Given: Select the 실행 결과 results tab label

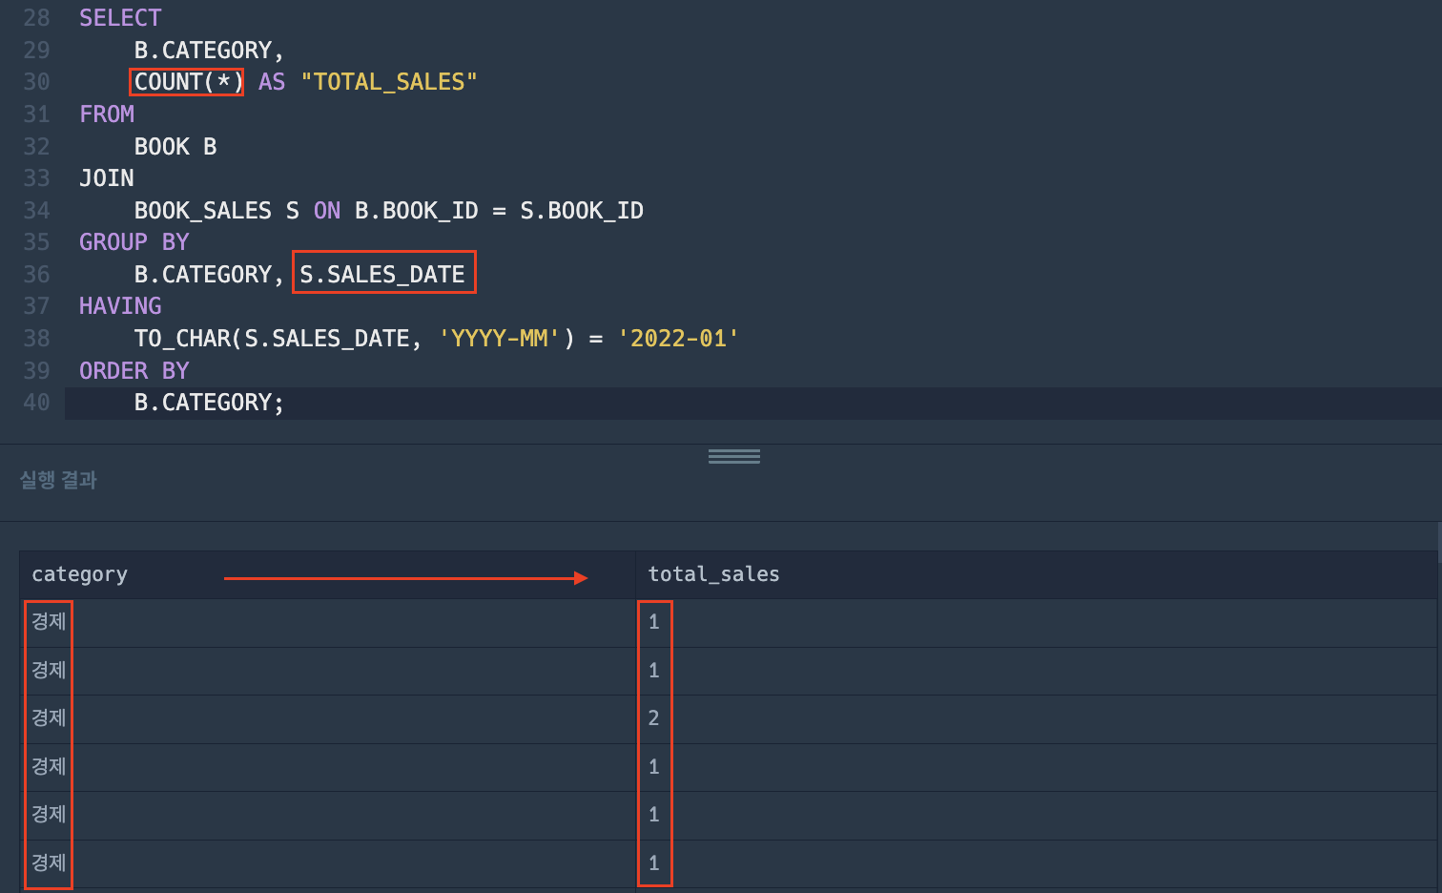Looking at the screenshot, I should [58, 480].
